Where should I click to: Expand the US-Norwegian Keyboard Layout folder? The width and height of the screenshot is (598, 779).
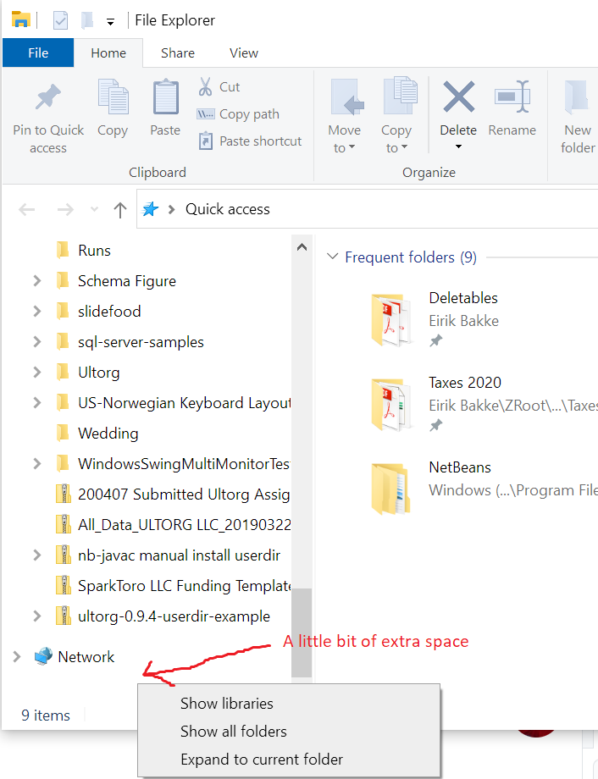click(36, 402)
